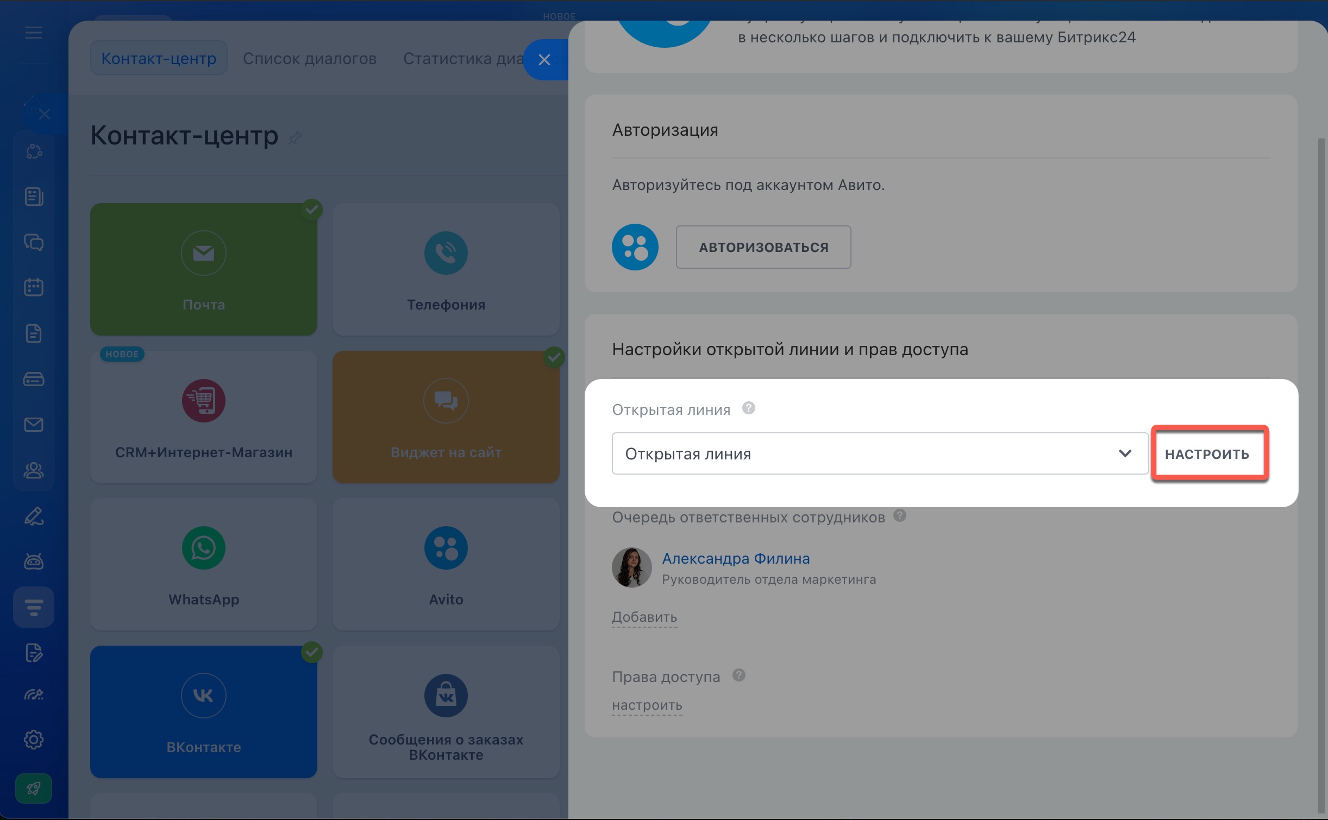Click the АВТОРИЗОВАТЬСЯ button
Screen dimensions: 1328x820
763,247
